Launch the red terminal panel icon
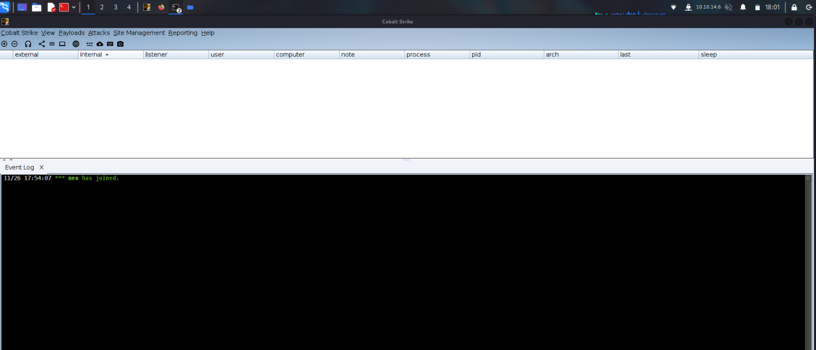Screen dimensions: 816x350 point(64,7)
